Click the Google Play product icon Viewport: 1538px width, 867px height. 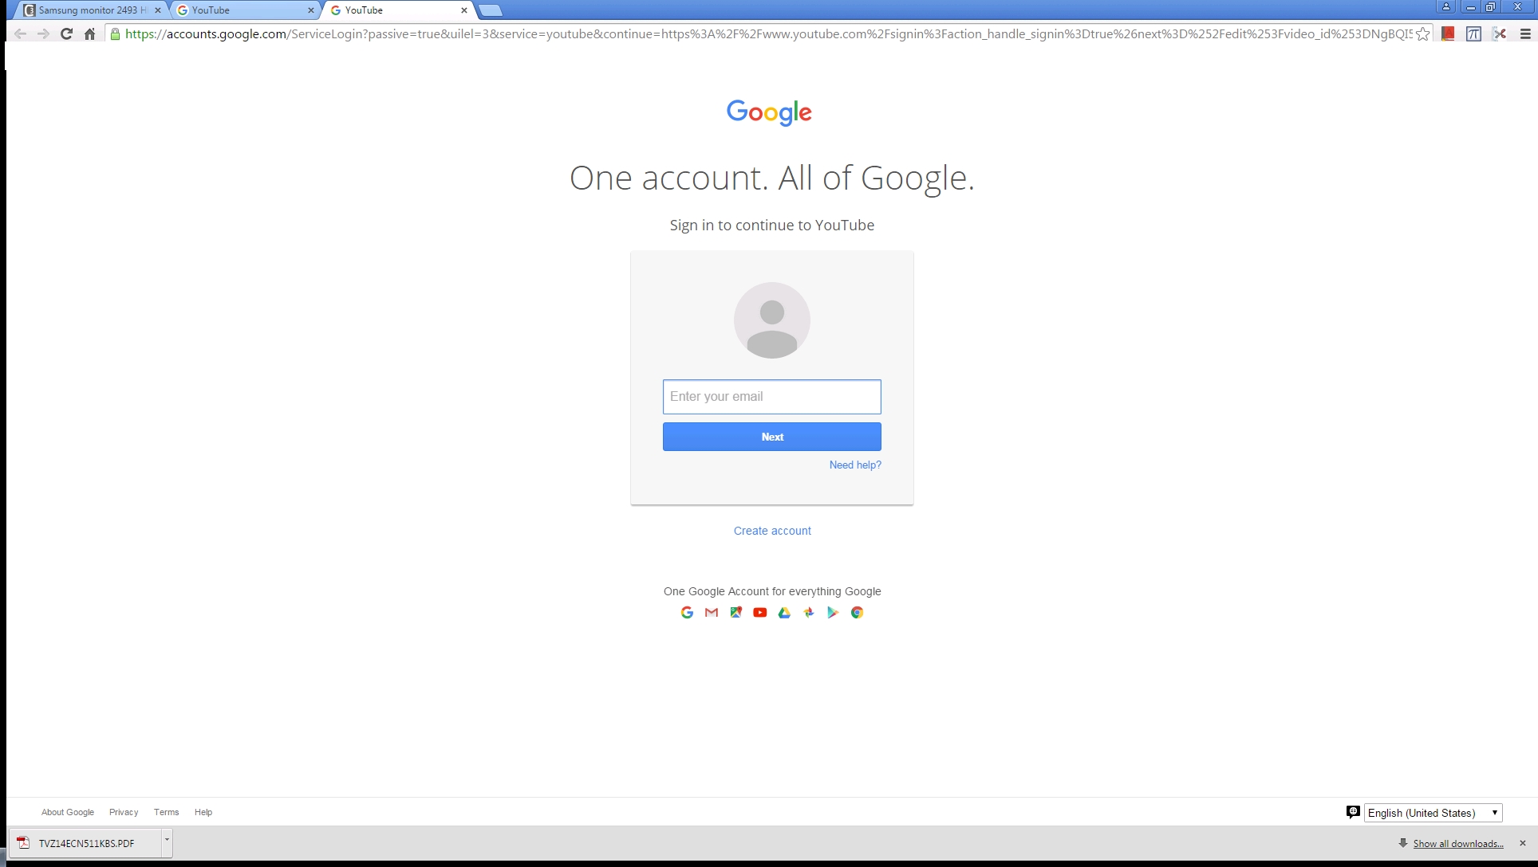click(x=833, y=612)
